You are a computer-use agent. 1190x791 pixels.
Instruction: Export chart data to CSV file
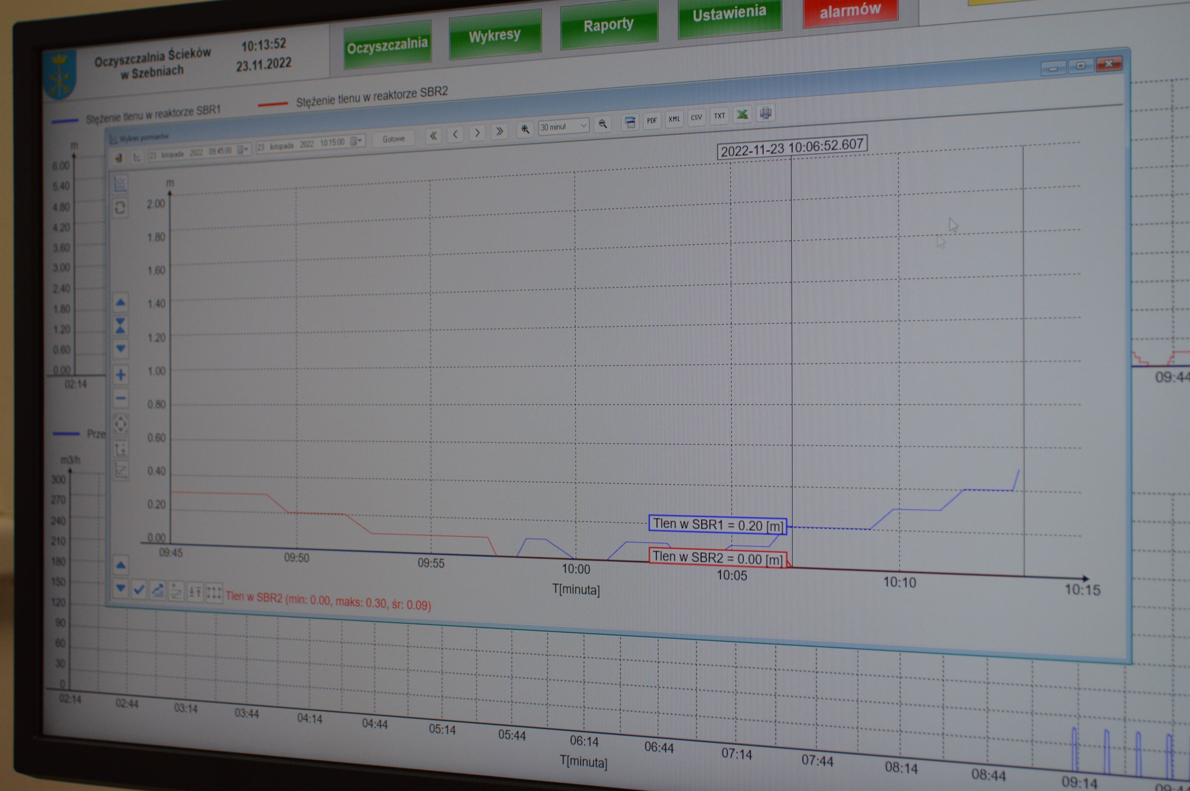click(x=696, y=118)
